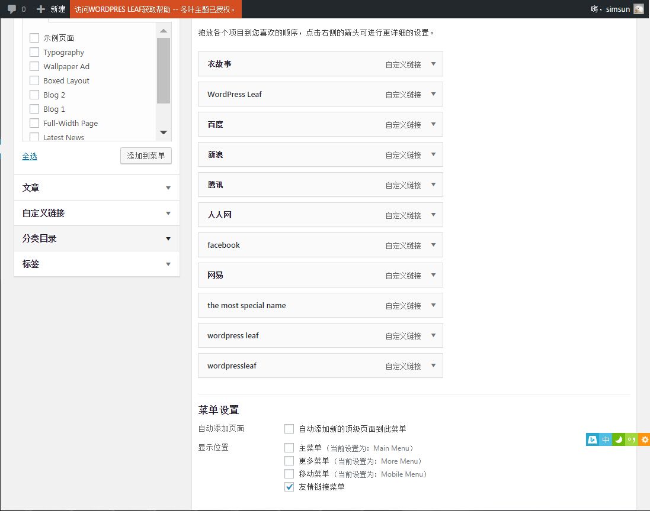Toggle the punctuation mode icon in IME bar
Screen dimensions: 650x511
(x=632, y=439)
